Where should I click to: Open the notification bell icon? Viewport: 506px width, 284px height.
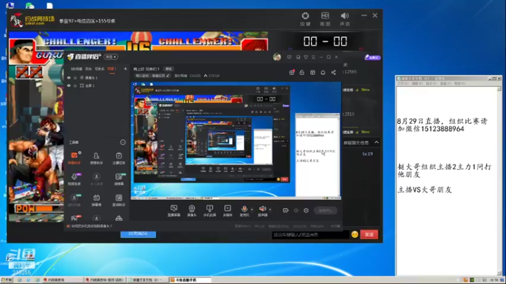pos(323,73)
